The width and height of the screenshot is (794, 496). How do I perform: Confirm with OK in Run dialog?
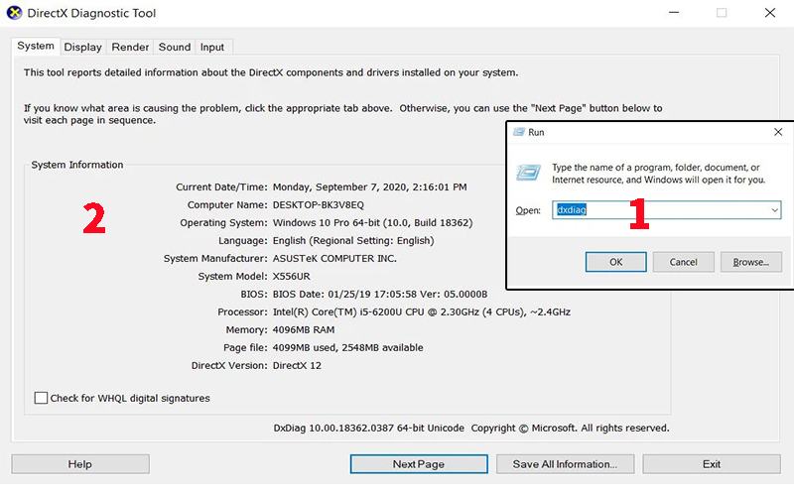point(615,262)
